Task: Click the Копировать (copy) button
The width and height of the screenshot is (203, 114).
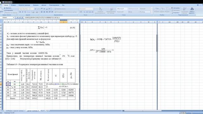Action: (x=8, y=10)
